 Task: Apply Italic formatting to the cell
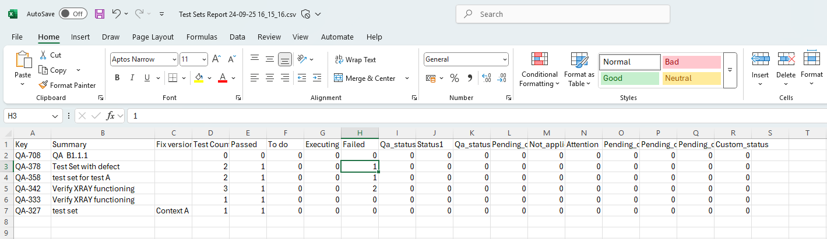coord(132,78)
